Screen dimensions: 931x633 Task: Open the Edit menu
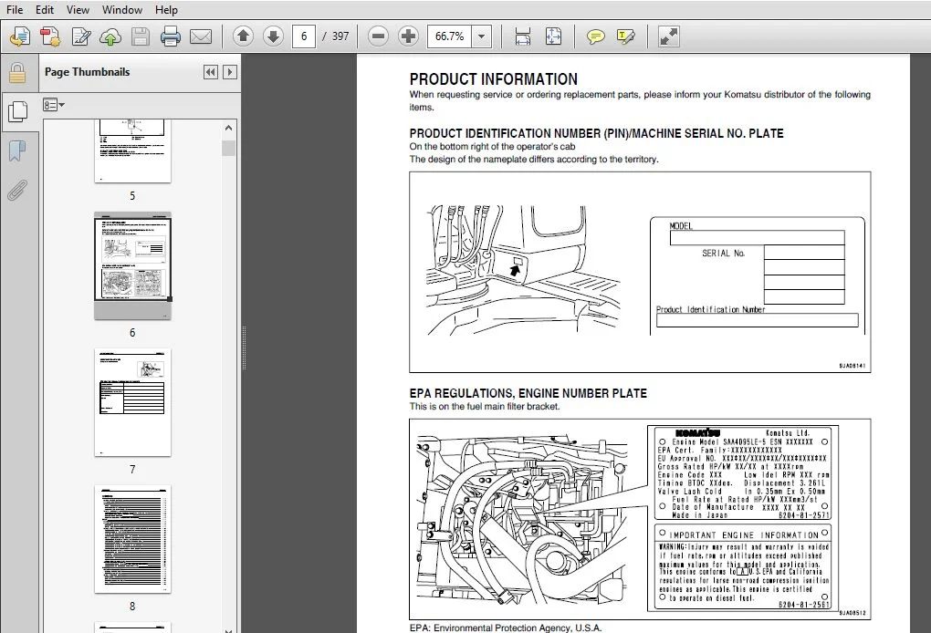click(45, 9)
